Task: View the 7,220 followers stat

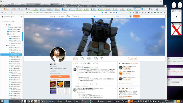Action: point(89,58)
